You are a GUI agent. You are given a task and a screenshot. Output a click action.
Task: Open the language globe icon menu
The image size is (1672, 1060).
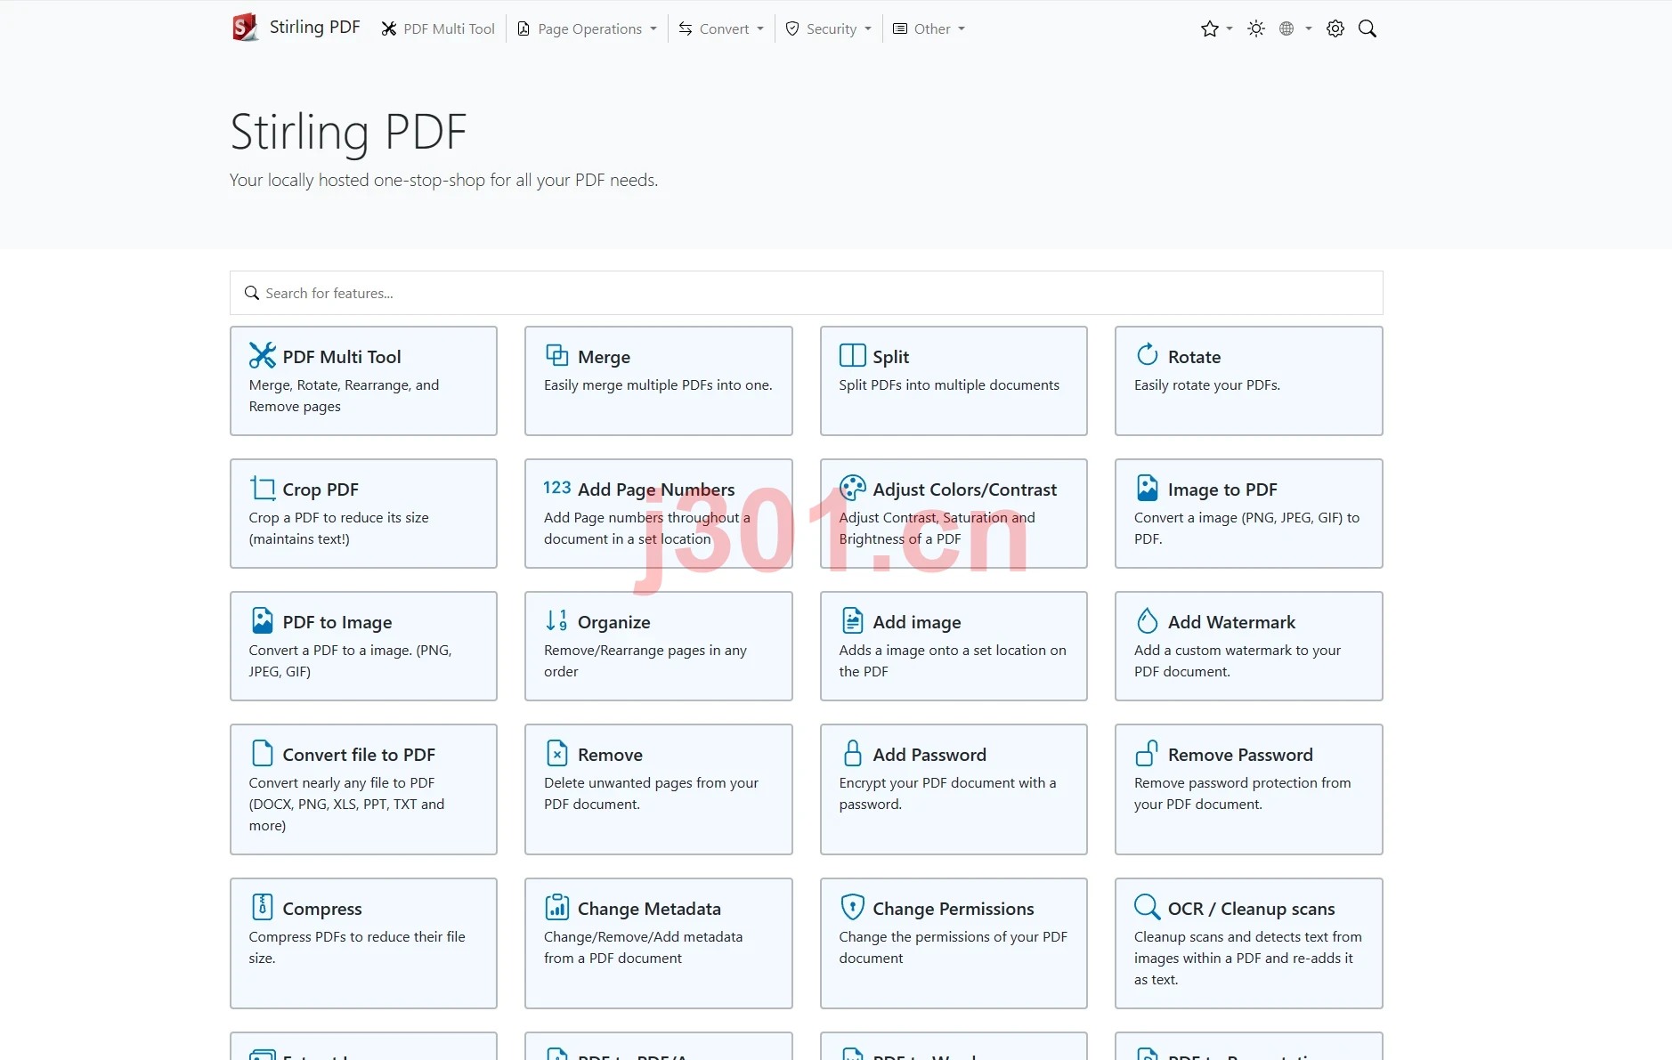[1286, 28]
